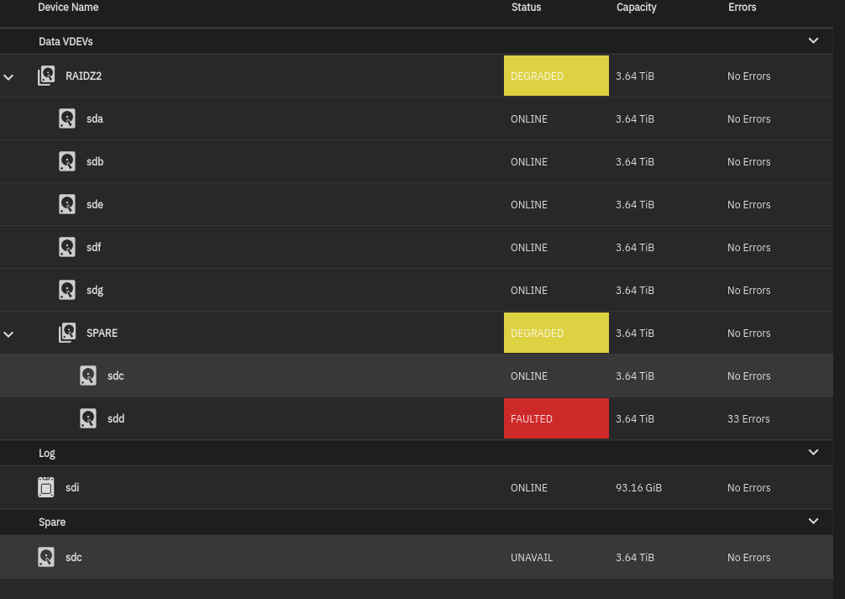Click the red FAULTED status badge

tap(556, 418)
